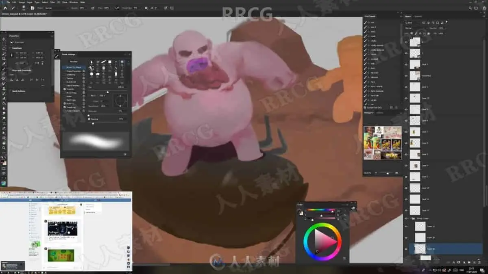The width and height of the screenshot is (488, 274).
Task: Select the Rectangular Marquee tool
Action: click(4, 44)
